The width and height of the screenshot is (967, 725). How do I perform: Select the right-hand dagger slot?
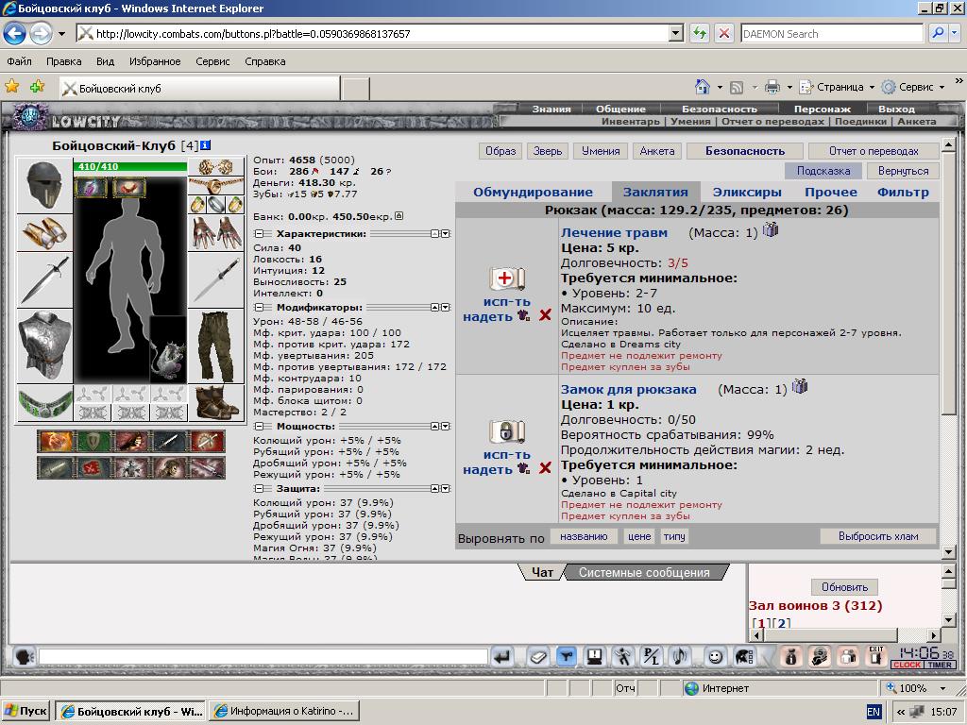tap(216, 279)
